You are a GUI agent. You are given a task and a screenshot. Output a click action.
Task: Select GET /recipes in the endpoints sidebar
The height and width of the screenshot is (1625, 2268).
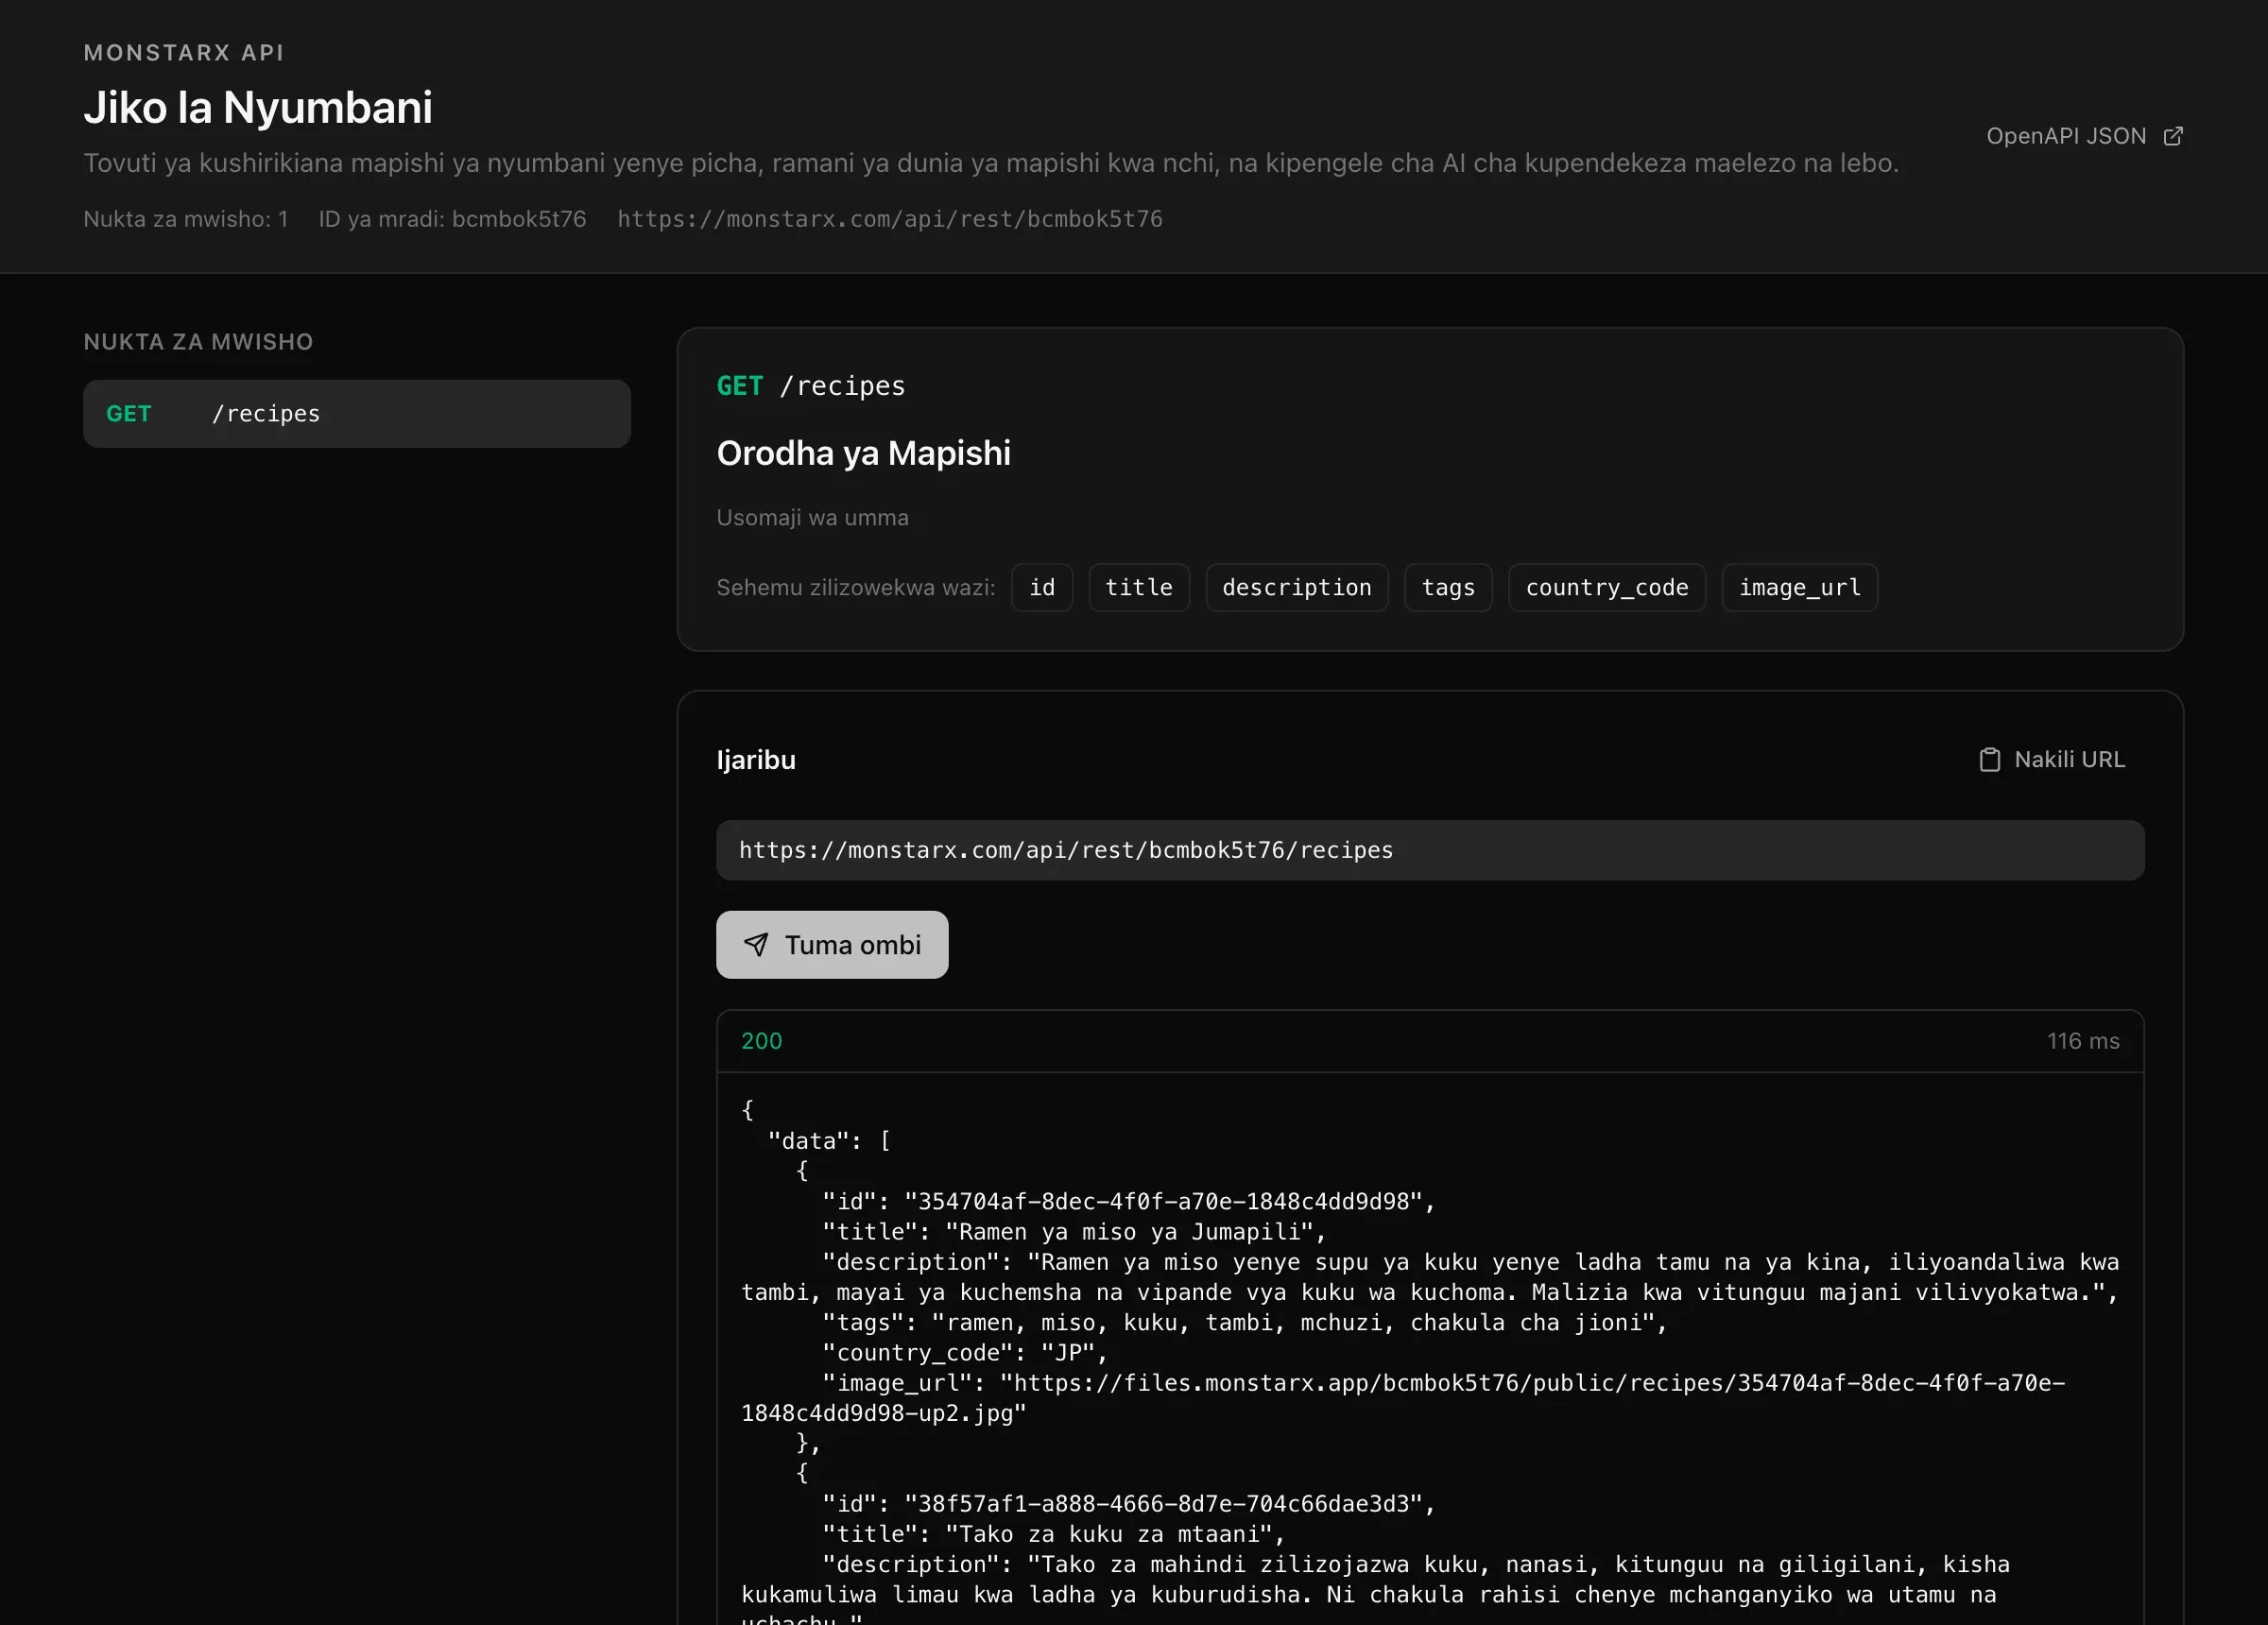point(357,414)
